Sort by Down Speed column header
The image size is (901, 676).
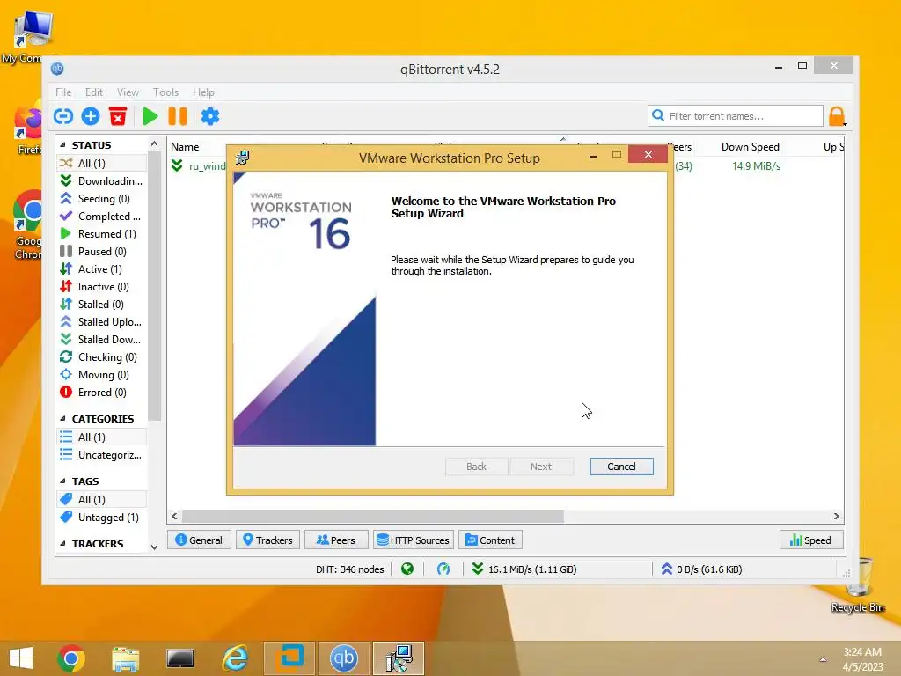coord(750,147)
